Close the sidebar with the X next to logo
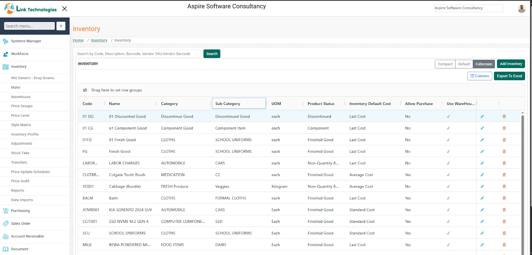 (65, 9)
